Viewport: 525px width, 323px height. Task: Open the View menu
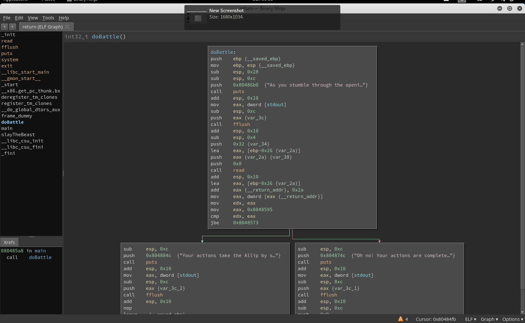coord(32,18)
